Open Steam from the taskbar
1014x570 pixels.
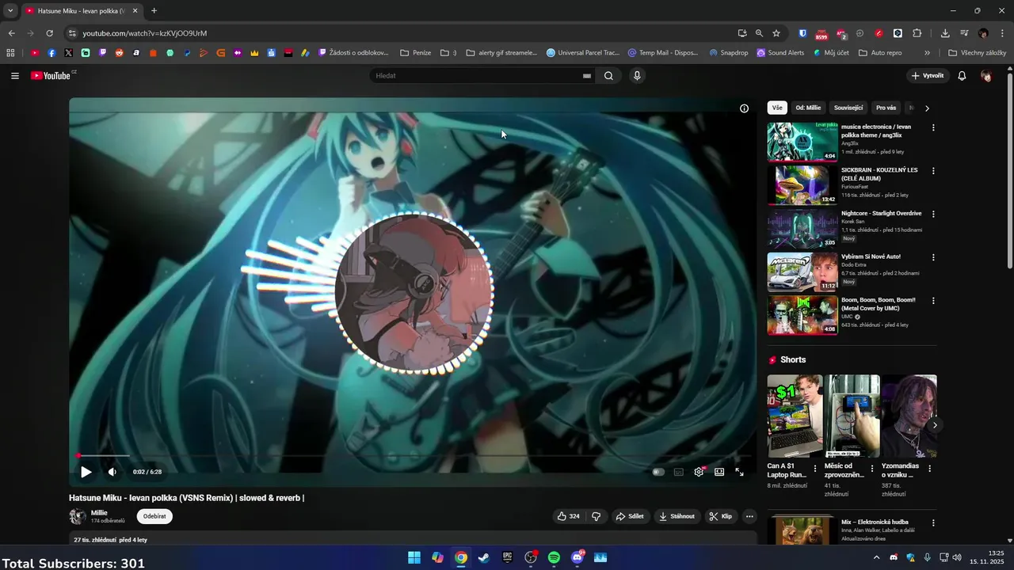coord(484,557)
